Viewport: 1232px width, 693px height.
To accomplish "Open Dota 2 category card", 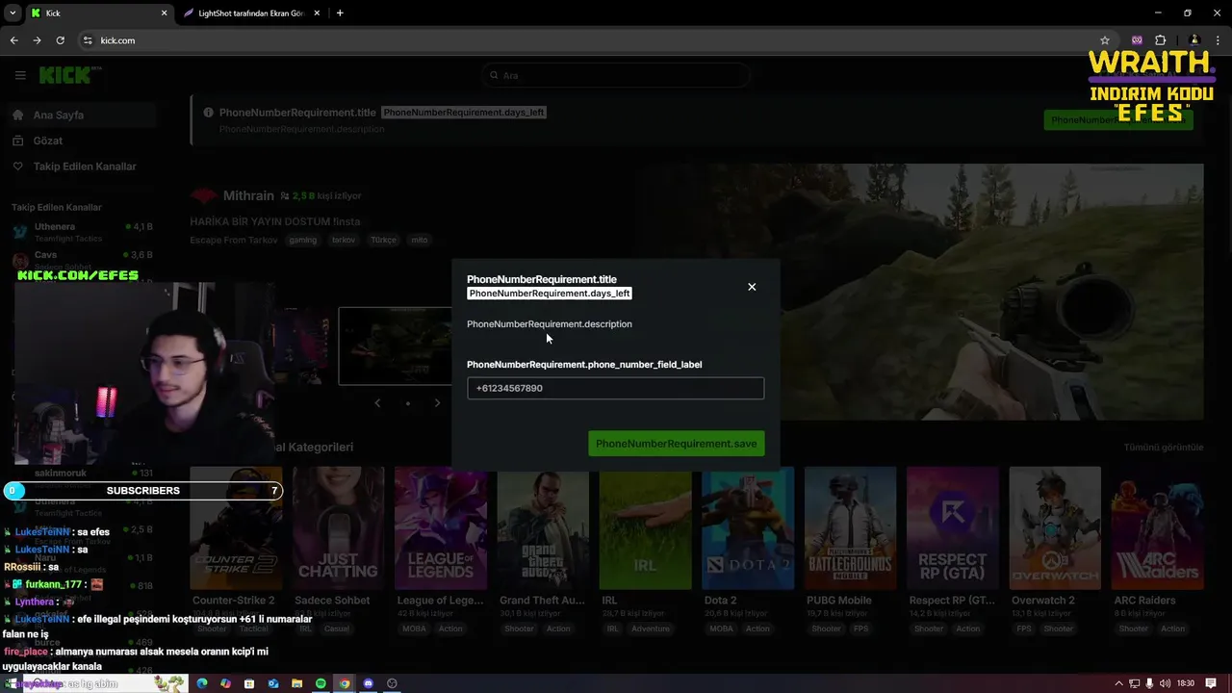I will click(x=748, y=527).
